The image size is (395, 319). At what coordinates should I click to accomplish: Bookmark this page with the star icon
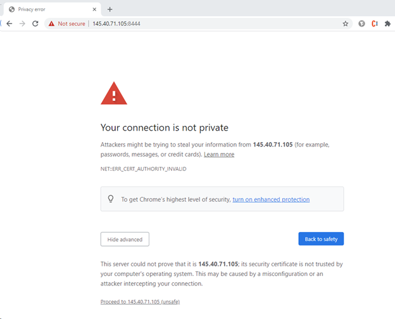[346, 23]
